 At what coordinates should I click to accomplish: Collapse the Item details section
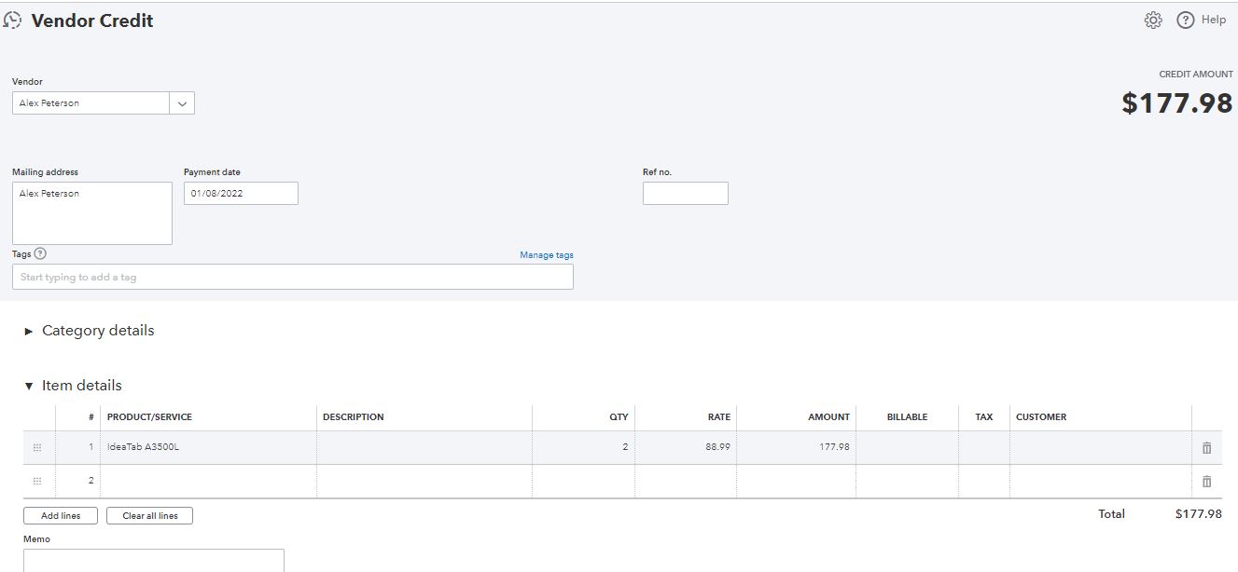pos(29,386)
